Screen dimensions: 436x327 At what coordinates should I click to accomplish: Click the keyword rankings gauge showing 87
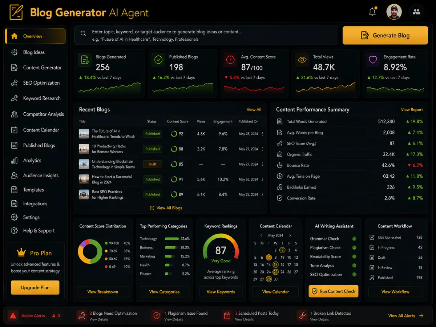pos(221,247)
